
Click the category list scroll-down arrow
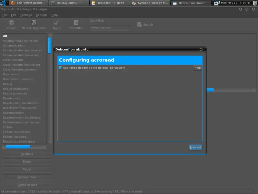50,142
